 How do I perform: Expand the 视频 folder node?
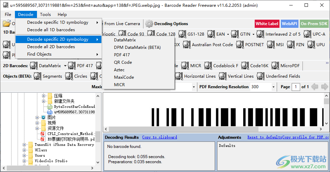[37, 123]
